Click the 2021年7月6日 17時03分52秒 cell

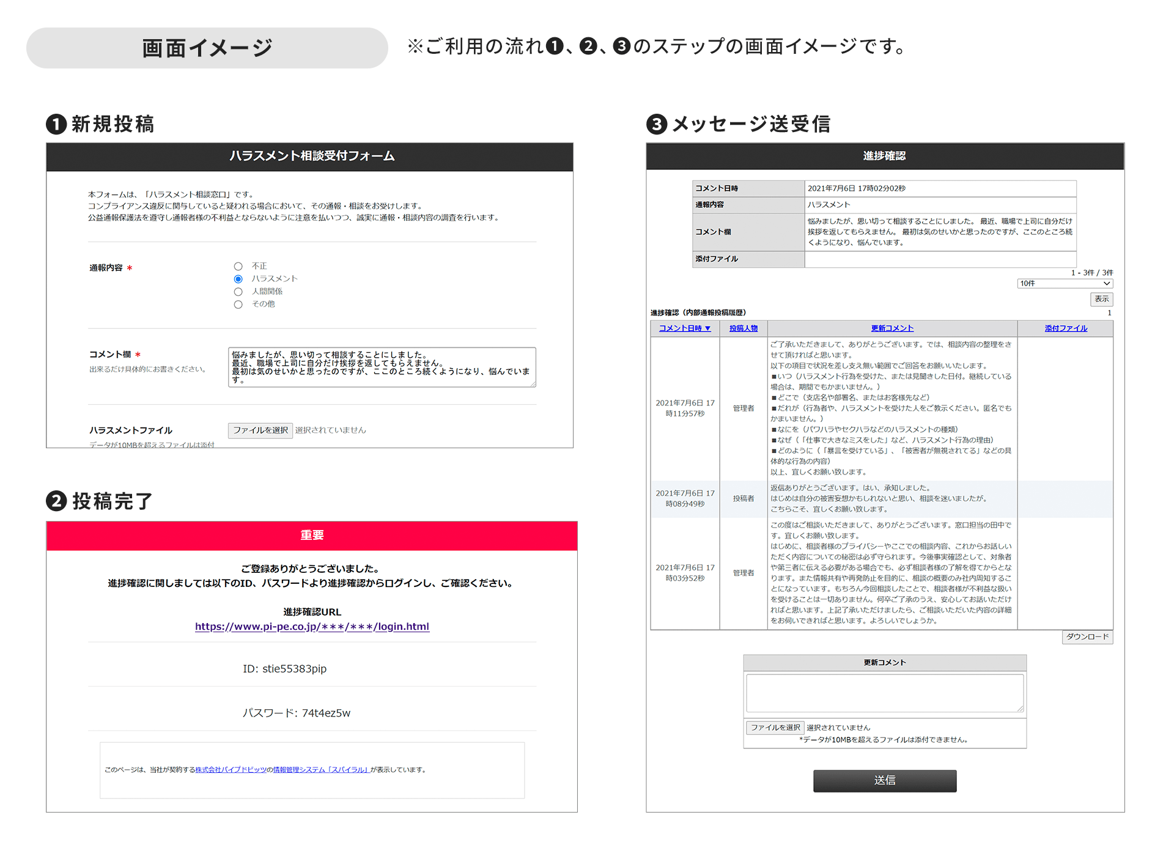(685, 573)
